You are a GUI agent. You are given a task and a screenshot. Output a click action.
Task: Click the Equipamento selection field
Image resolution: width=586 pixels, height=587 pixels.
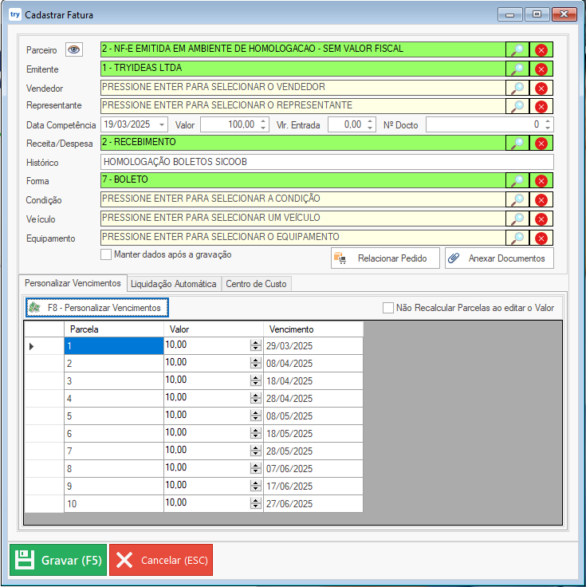303,238
